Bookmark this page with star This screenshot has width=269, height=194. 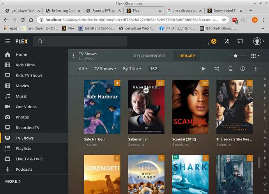pyautogui.click(x=224, y=20)
